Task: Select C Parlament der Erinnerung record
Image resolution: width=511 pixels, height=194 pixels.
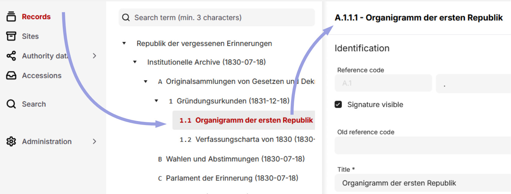Action: tap(228, 178)
